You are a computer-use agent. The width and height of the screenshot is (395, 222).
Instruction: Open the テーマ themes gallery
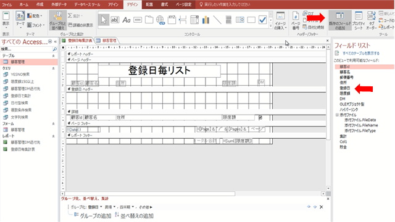(20, 20)
